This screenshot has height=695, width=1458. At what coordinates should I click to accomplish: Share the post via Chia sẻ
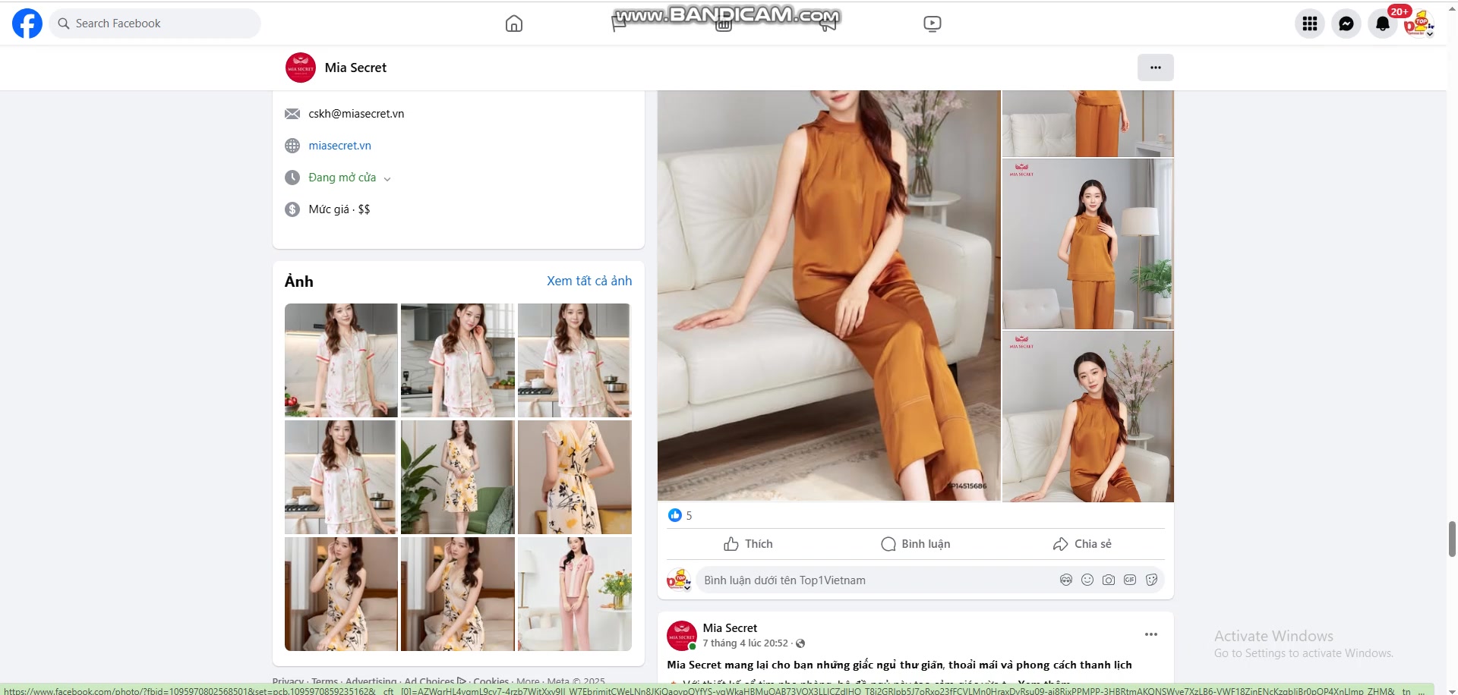1082,544
